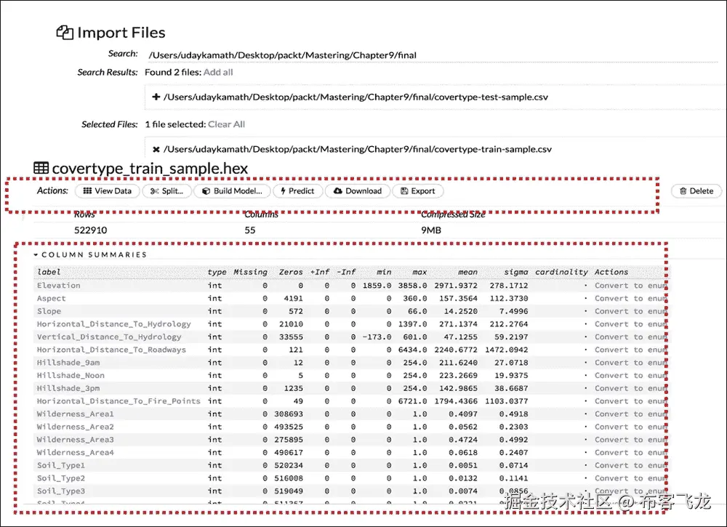
Task: Click the Hillshade_Noon label
Action: pyautogui.click(x=71, y=375)
